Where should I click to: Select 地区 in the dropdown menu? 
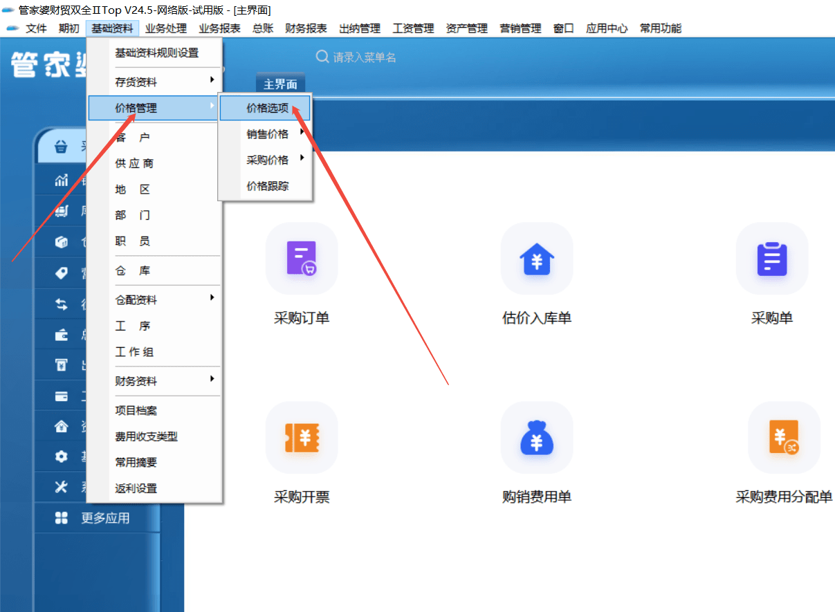(x=154, y=189)
